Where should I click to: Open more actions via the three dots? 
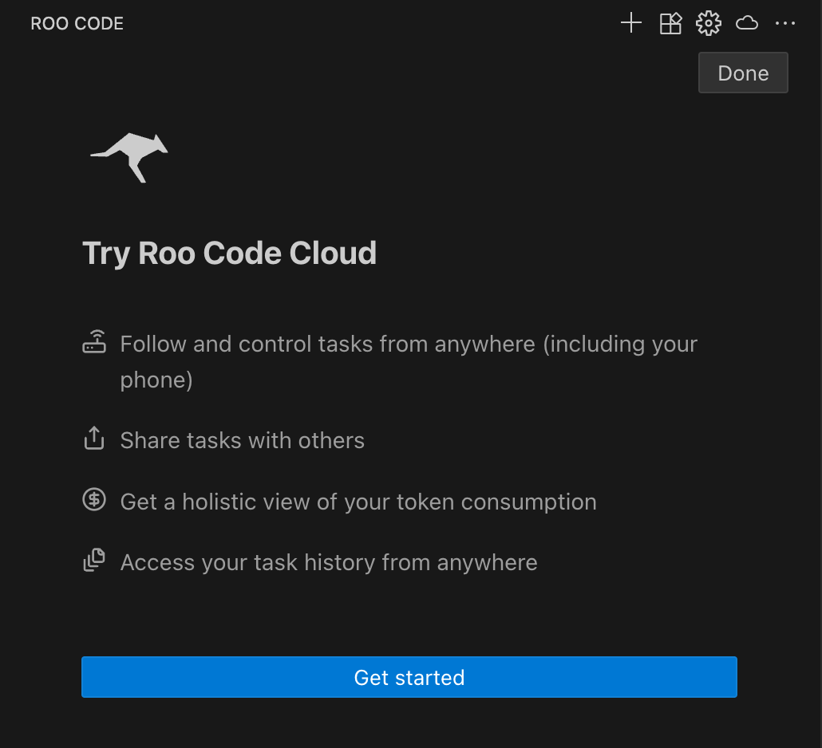coord(785,22)
